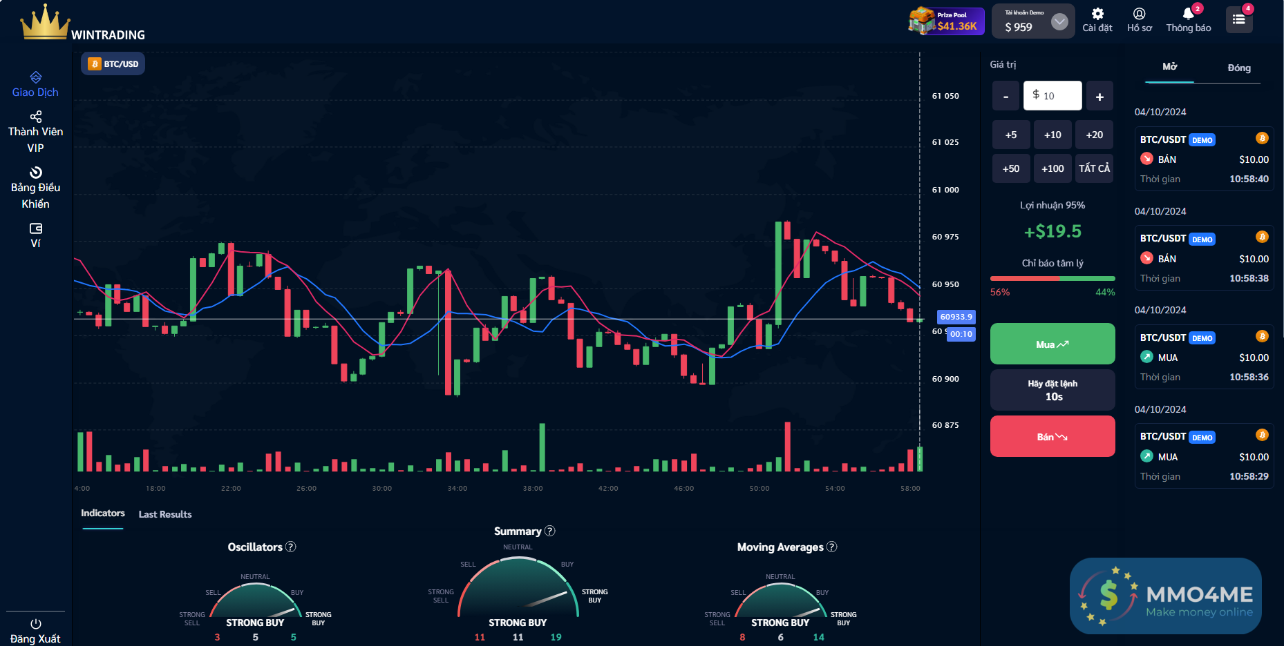The width and height of the screenshot is (1284, 646).
Task: Add +50 to the trade amount
Action: pyautogui.click(x=1011, y=168)
